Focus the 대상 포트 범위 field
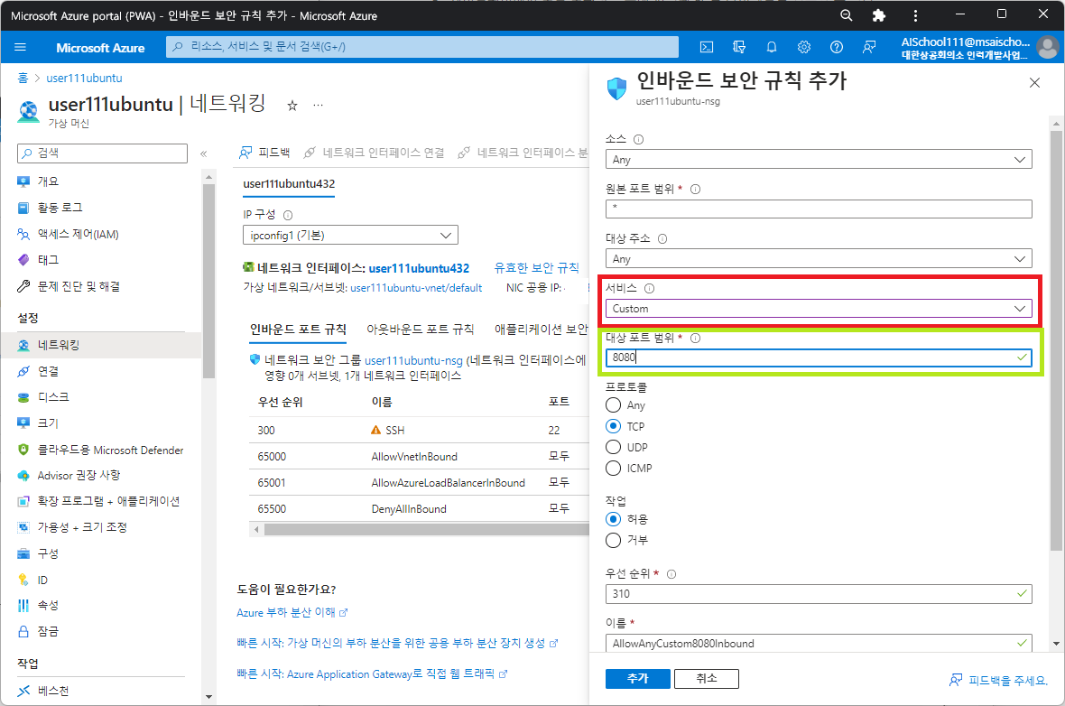Viewport: 1065px width, 706px height. pos(819,358)
